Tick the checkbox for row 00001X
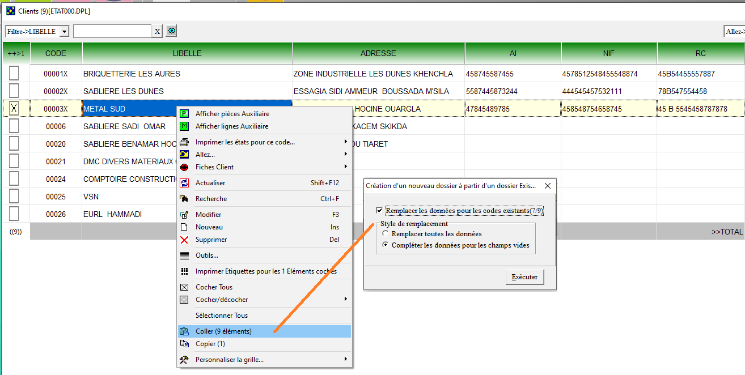The height and width of the screenshot is (375, 745). click(14, 74)
